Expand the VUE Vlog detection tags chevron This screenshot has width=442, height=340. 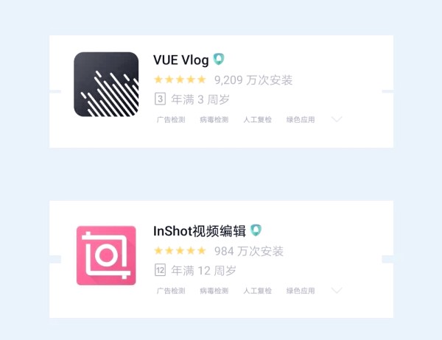[x=337, y=119]
